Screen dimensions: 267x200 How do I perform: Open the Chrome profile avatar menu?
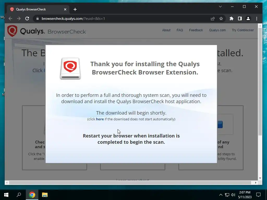pyautogui.click(x=248, y=18)
